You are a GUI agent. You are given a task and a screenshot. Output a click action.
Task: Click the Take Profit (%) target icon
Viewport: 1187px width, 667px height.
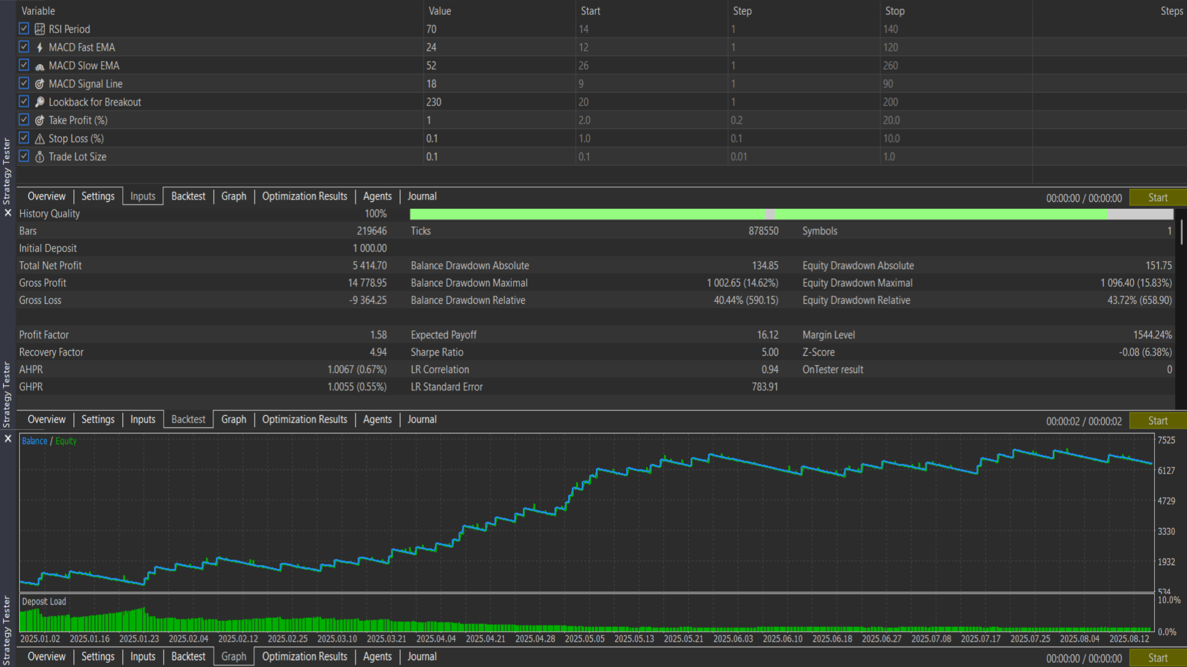(40, 120)
